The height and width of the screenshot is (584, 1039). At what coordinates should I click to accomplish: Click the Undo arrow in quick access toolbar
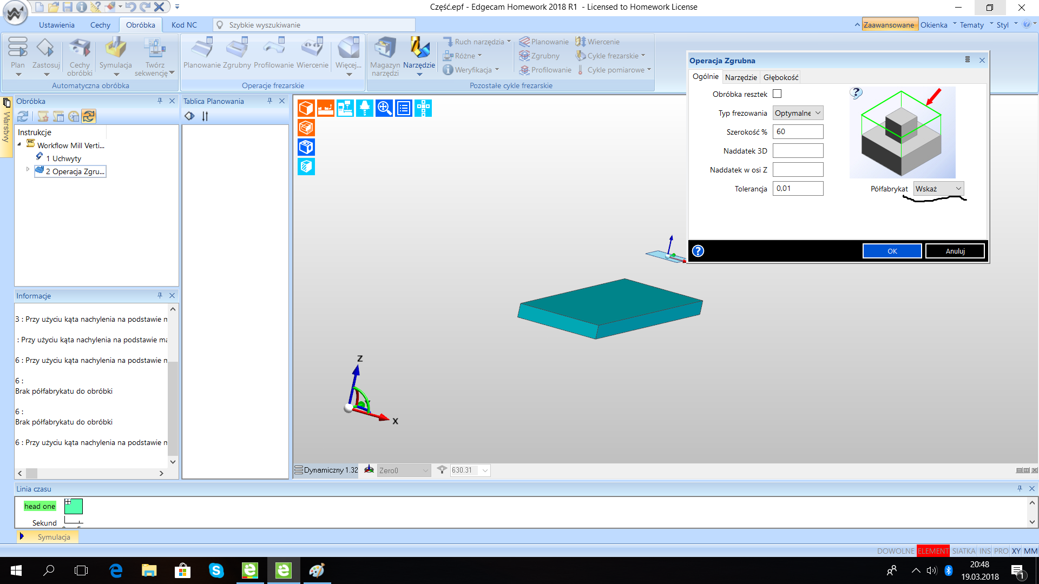coord(130,7)
